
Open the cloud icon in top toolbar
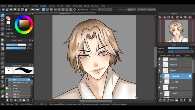point(3,9)
